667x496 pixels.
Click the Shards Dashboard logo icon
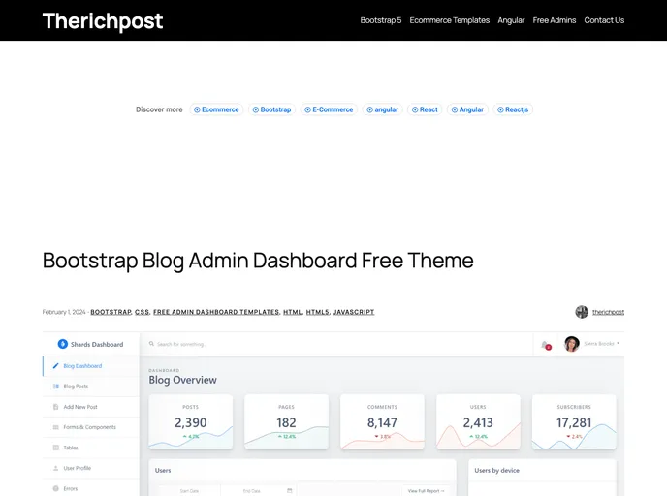[x=62, y=344]
